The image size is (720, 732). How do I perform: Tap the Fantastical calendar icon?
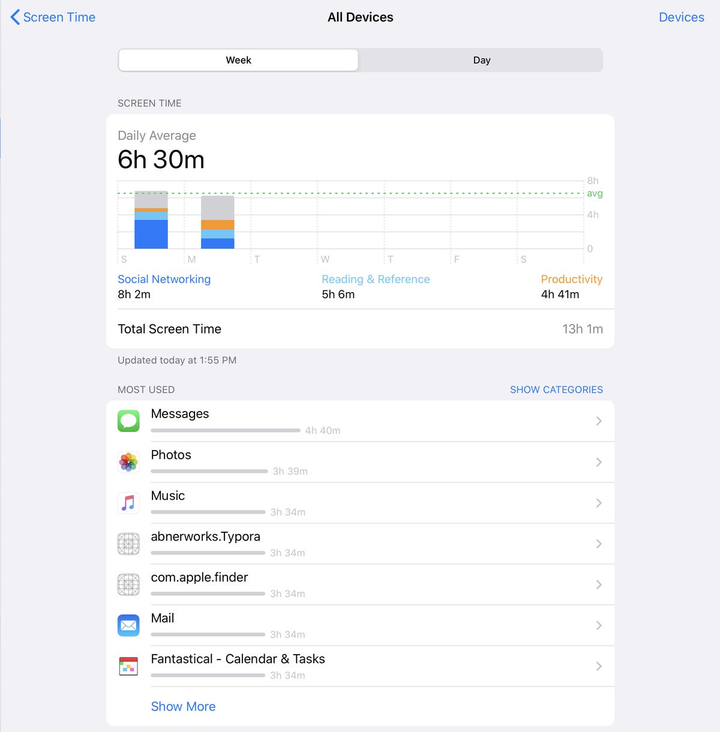tap(128, 665)
